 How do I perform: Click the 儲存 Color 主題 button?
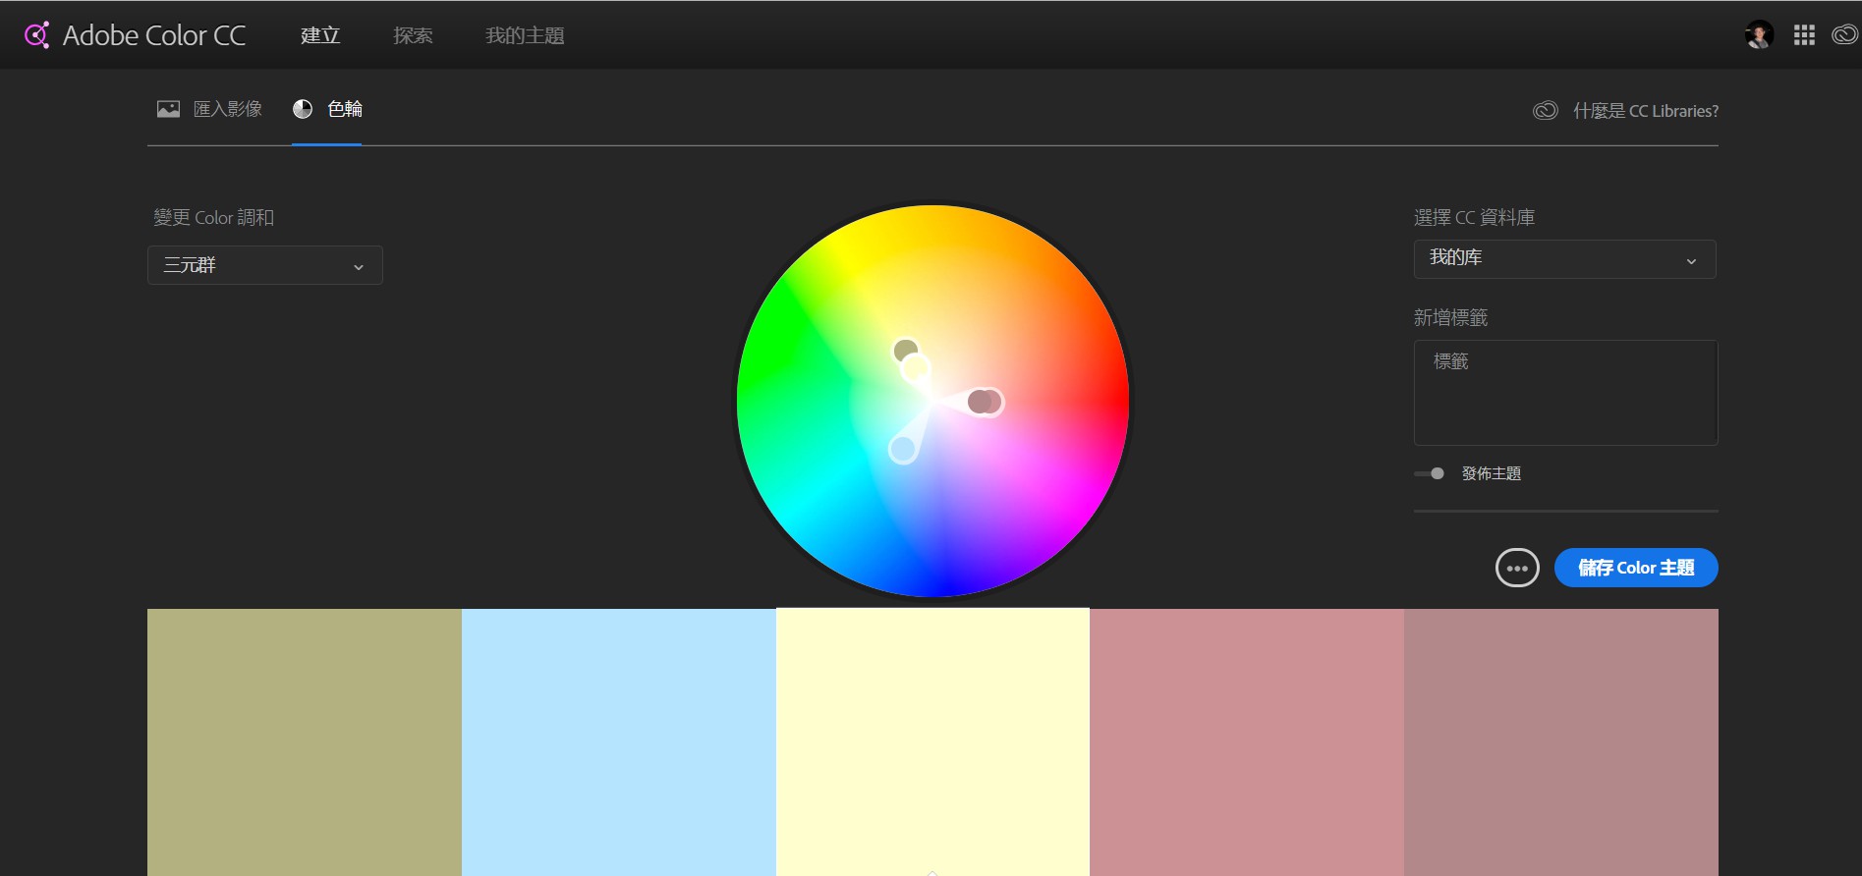[1636, 568]
